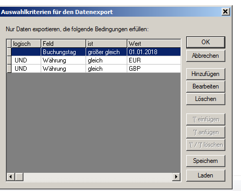The image size is (241, 191).
Task: Click Währung in the GBP row
Action: click(x=63, y=69)
